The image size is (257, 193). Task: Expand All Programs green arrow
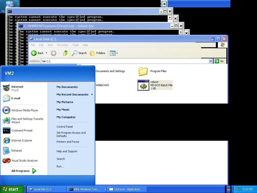34,171
